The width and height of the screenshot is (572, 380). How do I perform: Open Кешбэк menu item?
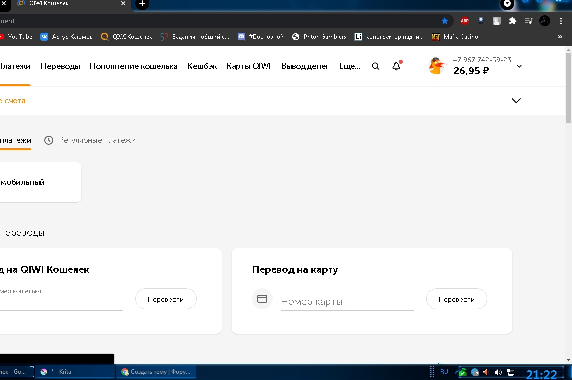pyautogui.click(x=202, y=66)
